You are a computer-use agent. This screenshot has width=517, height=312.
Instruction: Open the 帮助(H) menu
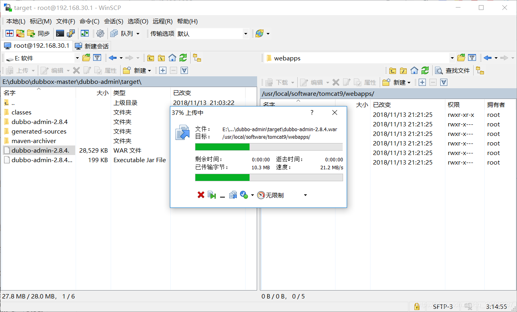[x=187, y=21]
